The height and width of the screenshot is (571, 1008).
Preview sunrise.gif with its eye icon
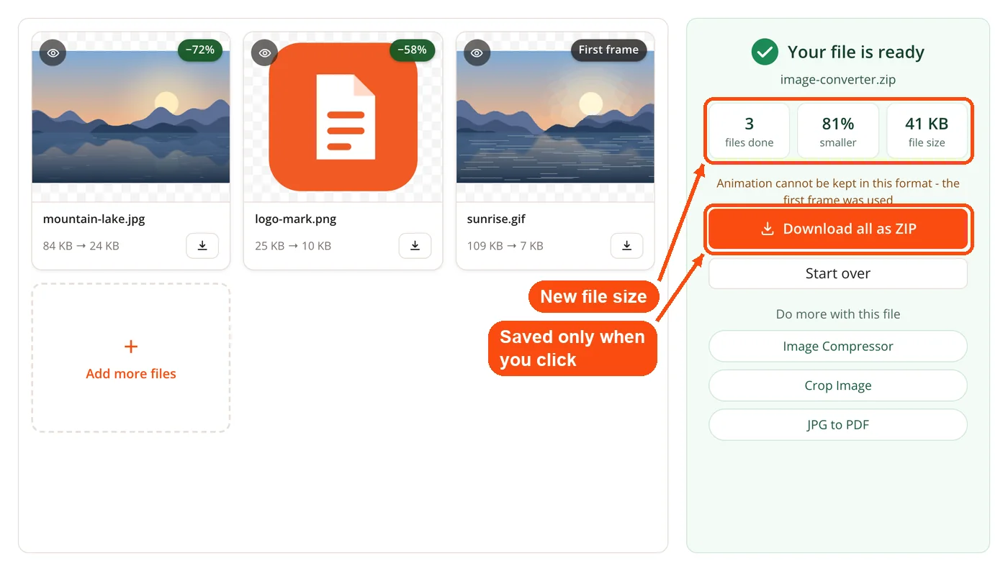(x=477, y=53)
